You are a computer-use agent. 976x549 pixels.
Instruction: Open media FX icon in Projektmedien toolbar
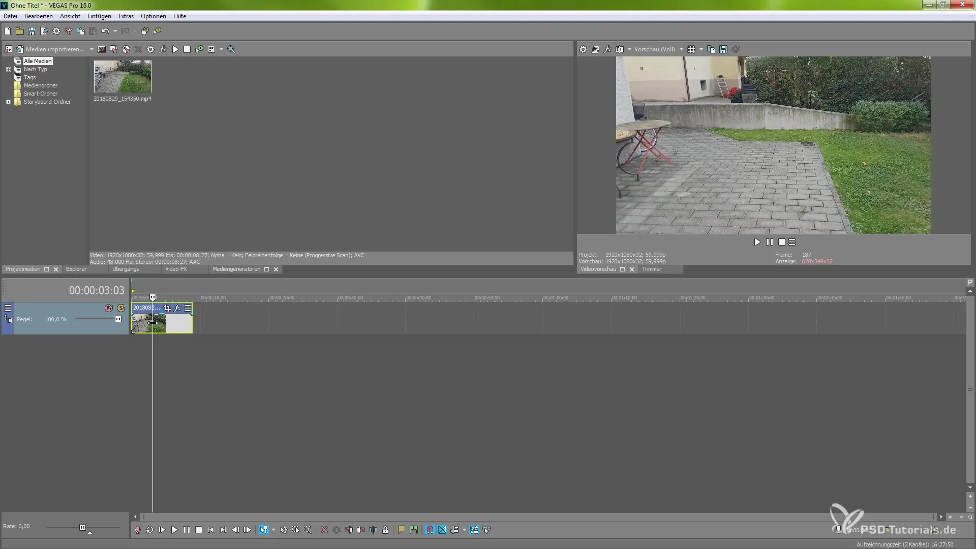(163, 49)
